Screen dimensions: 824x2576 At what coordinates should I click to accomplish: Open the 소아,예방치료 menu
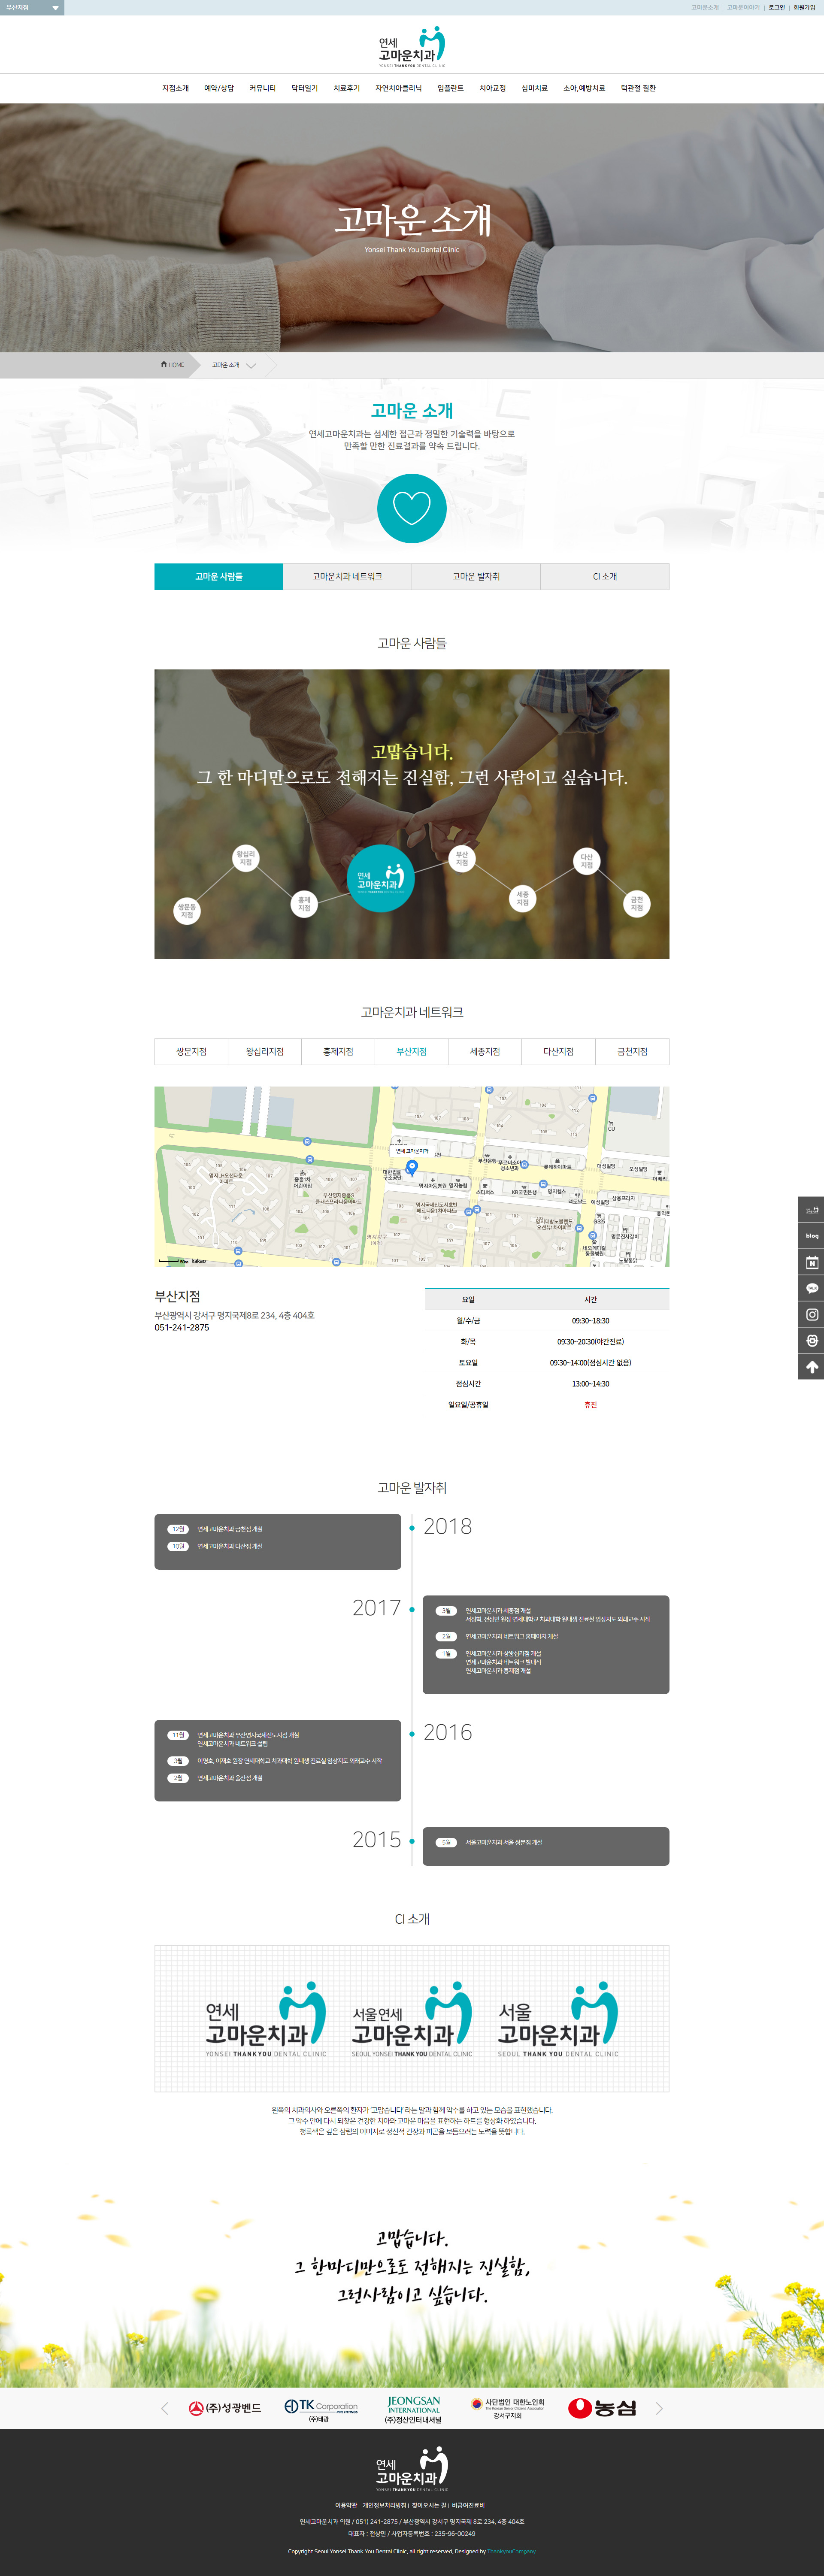pos(584,88)
